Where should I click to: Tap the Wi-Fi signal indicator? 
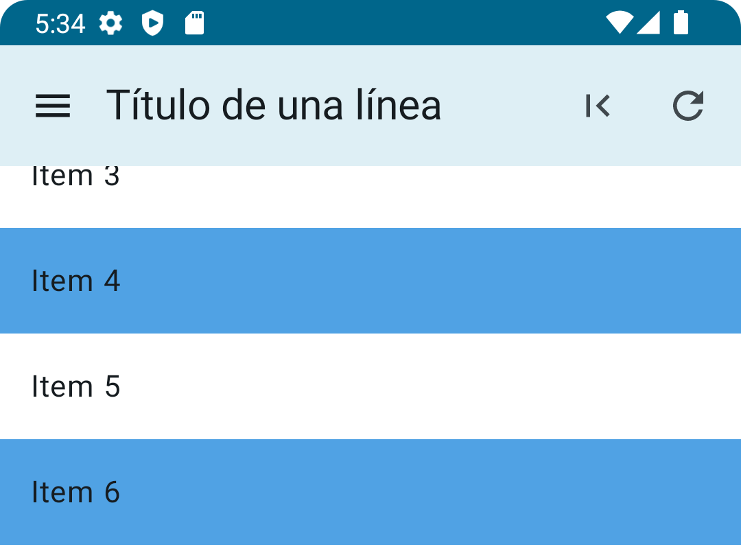[x=620, y=23]
